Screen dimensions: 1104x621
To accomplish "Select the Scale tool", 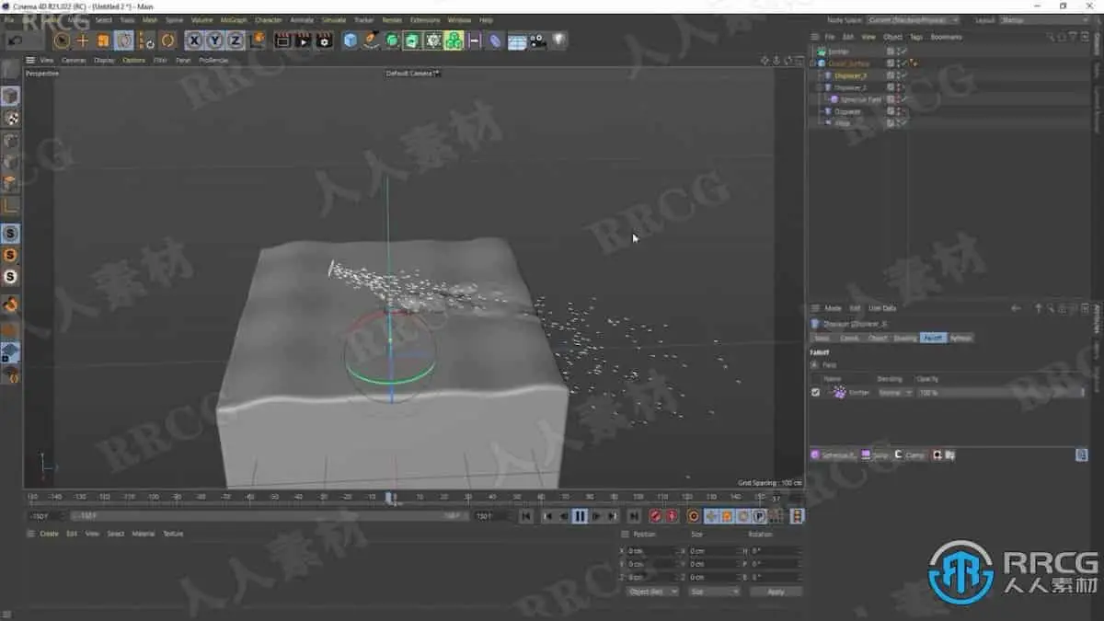I will click(x=103, y=40).
